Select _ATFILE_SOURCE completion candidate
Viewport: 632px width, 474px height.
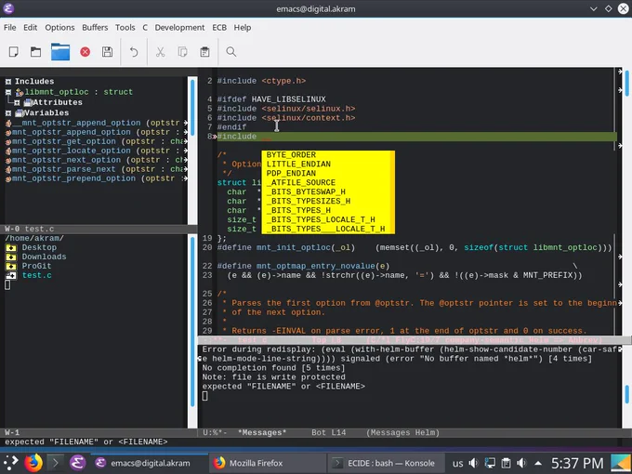[x=328, y=182]
